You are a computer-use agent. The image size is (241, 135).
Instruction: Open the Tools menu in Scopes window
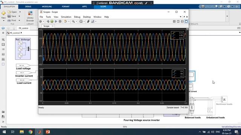(48, 17)
